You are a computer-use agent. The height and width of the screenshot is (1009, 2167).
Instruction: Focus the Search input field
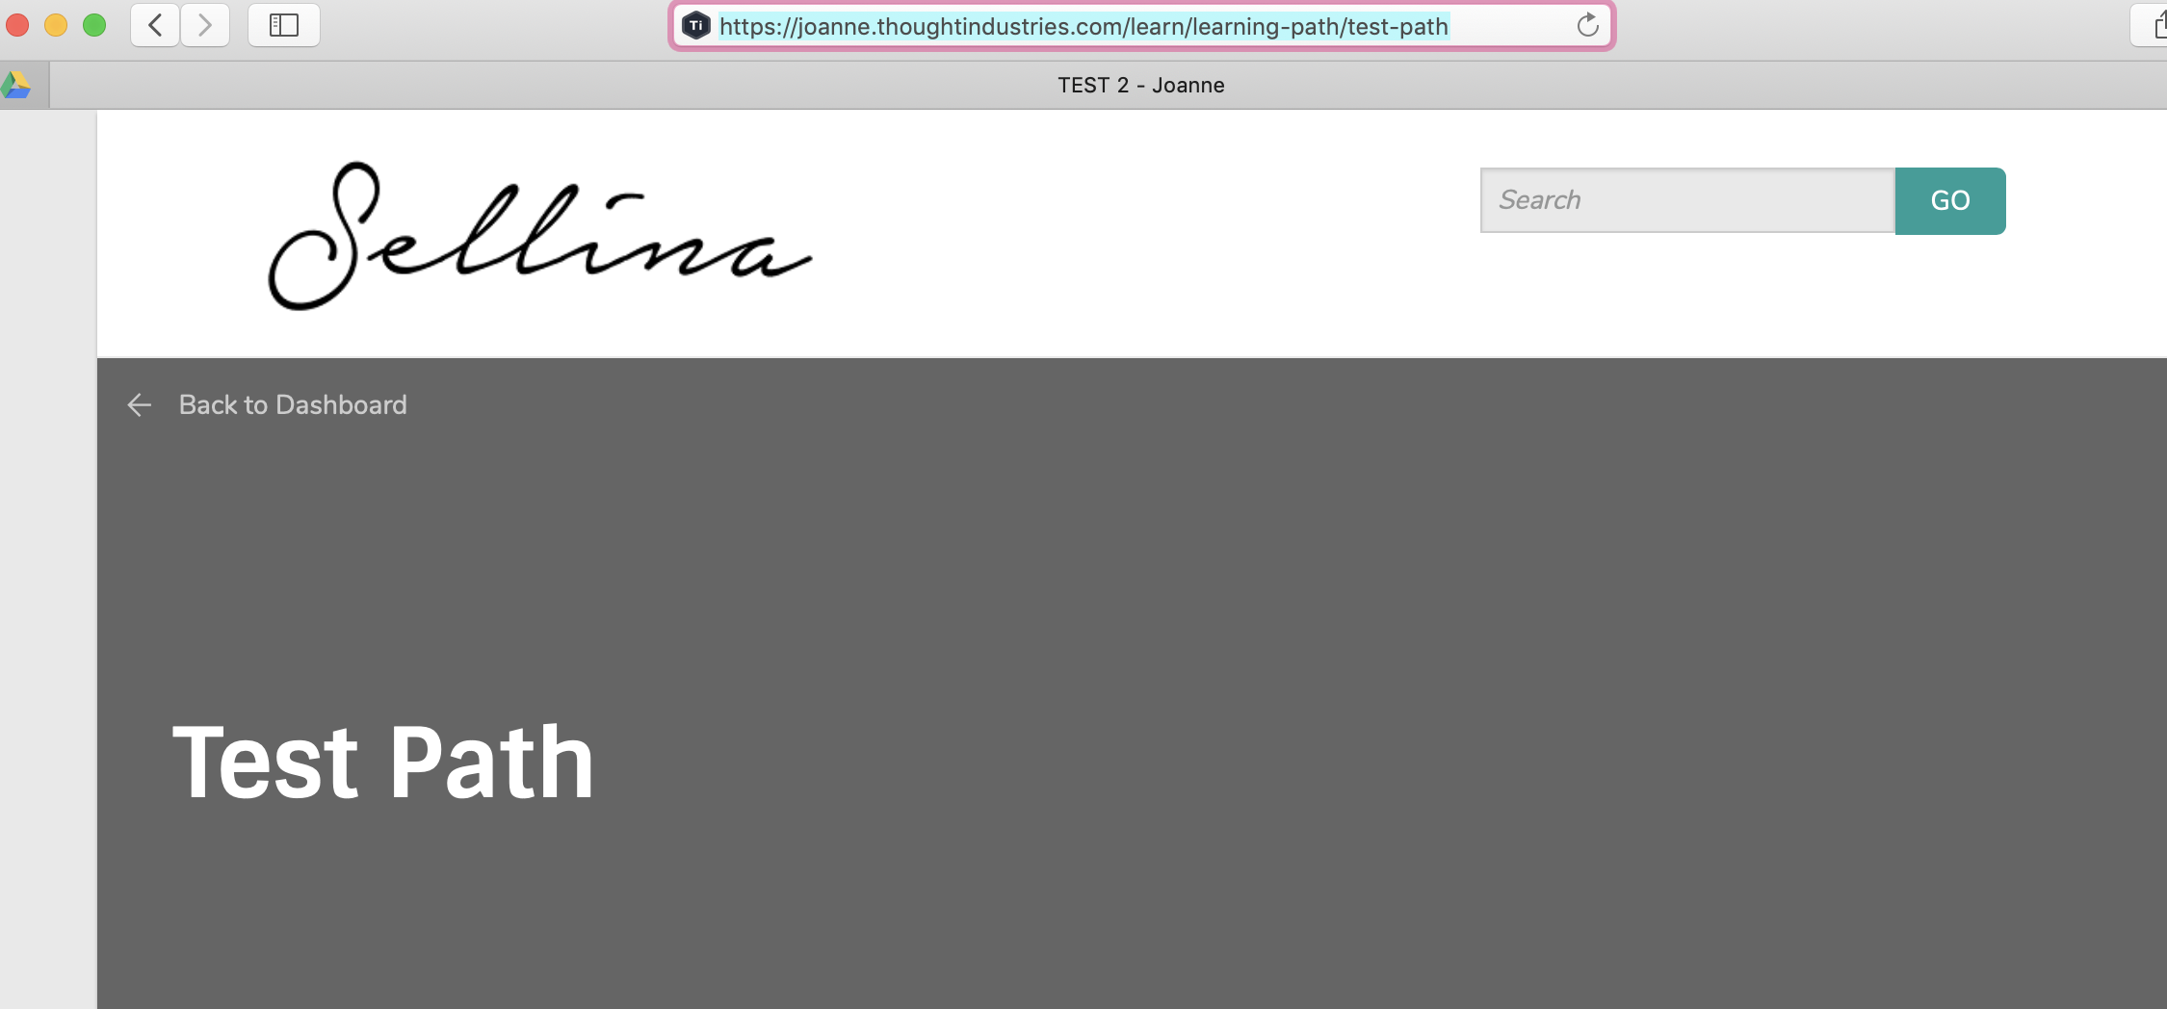point(1687,200)
